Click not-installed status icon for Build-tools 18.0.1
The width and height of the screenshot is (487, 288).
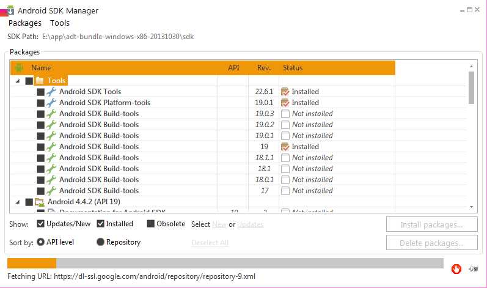coord(285,180)
